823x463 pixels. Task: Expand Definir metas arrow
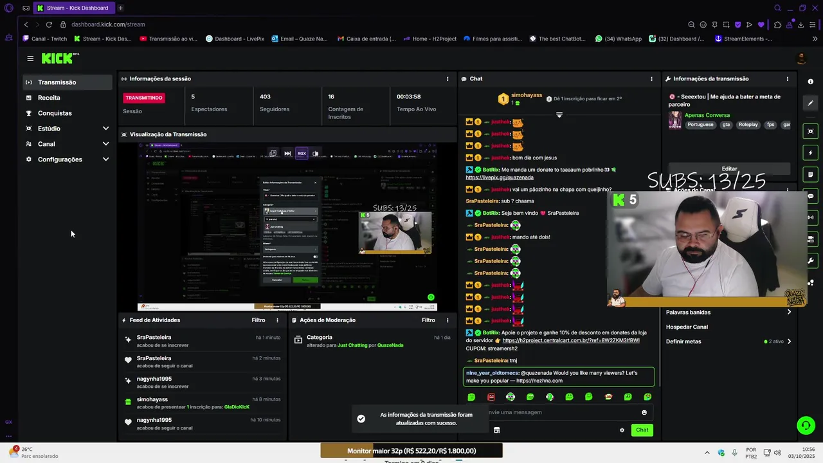[x=789, y=341]
